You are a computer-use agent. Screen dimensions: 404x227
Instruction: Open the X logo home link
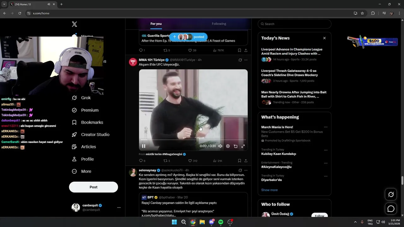coord(74,24)
